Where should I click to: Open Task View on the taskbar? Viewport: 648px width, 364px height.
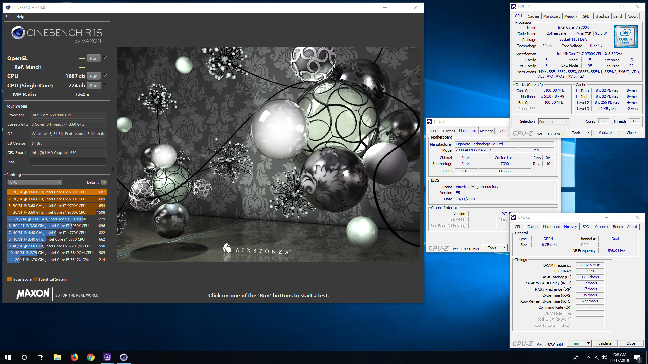point(40,357)
